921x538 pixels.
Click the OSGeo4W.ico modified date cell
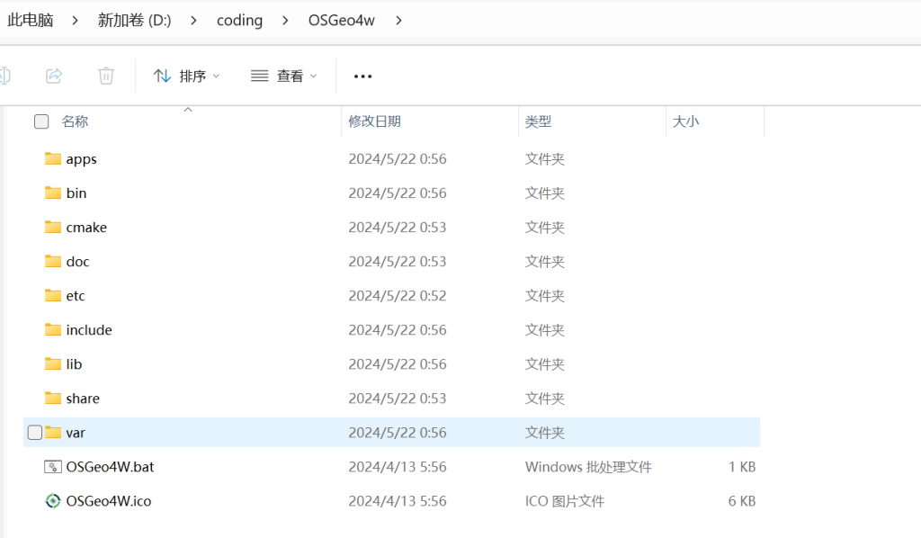pos(397,501)
